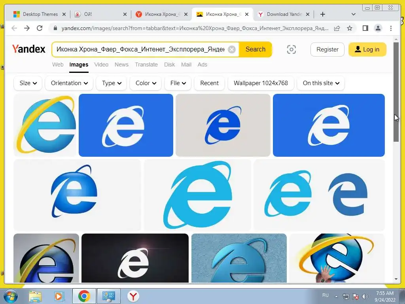Click the lock icon in address bar

(55, 28)
